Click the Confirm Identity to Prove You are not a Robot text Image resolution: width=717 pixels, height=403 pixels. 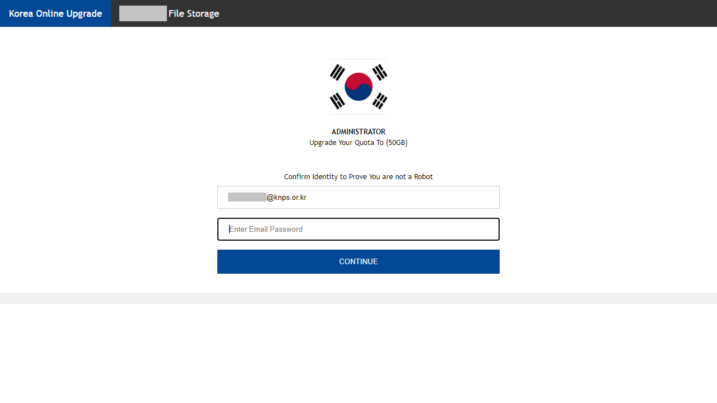click(x=358, y=176)
